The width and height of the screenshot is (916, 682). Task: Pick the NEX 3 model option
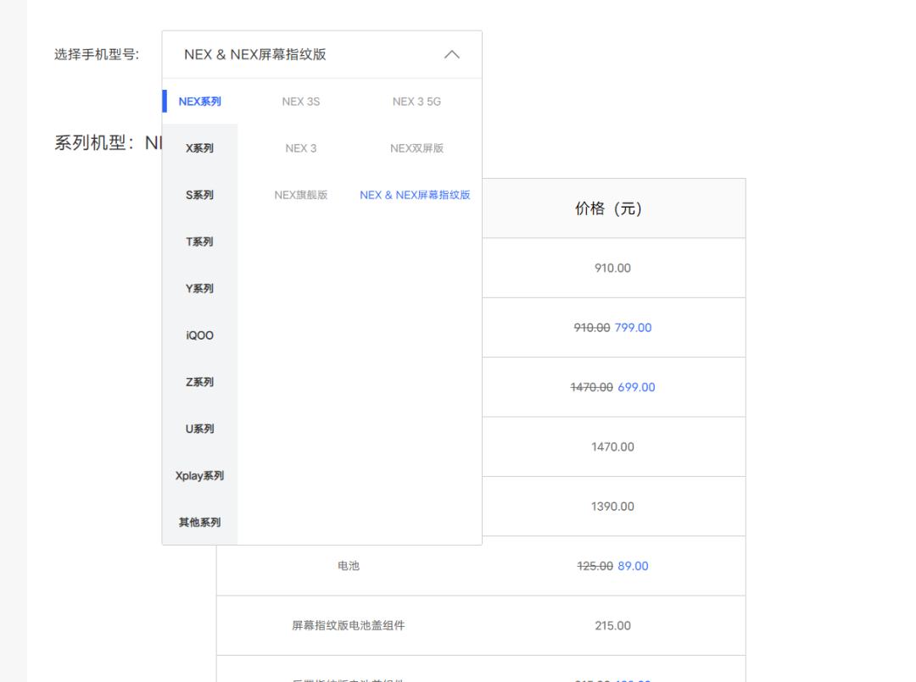pyautogui.click(x=301, y=148)
